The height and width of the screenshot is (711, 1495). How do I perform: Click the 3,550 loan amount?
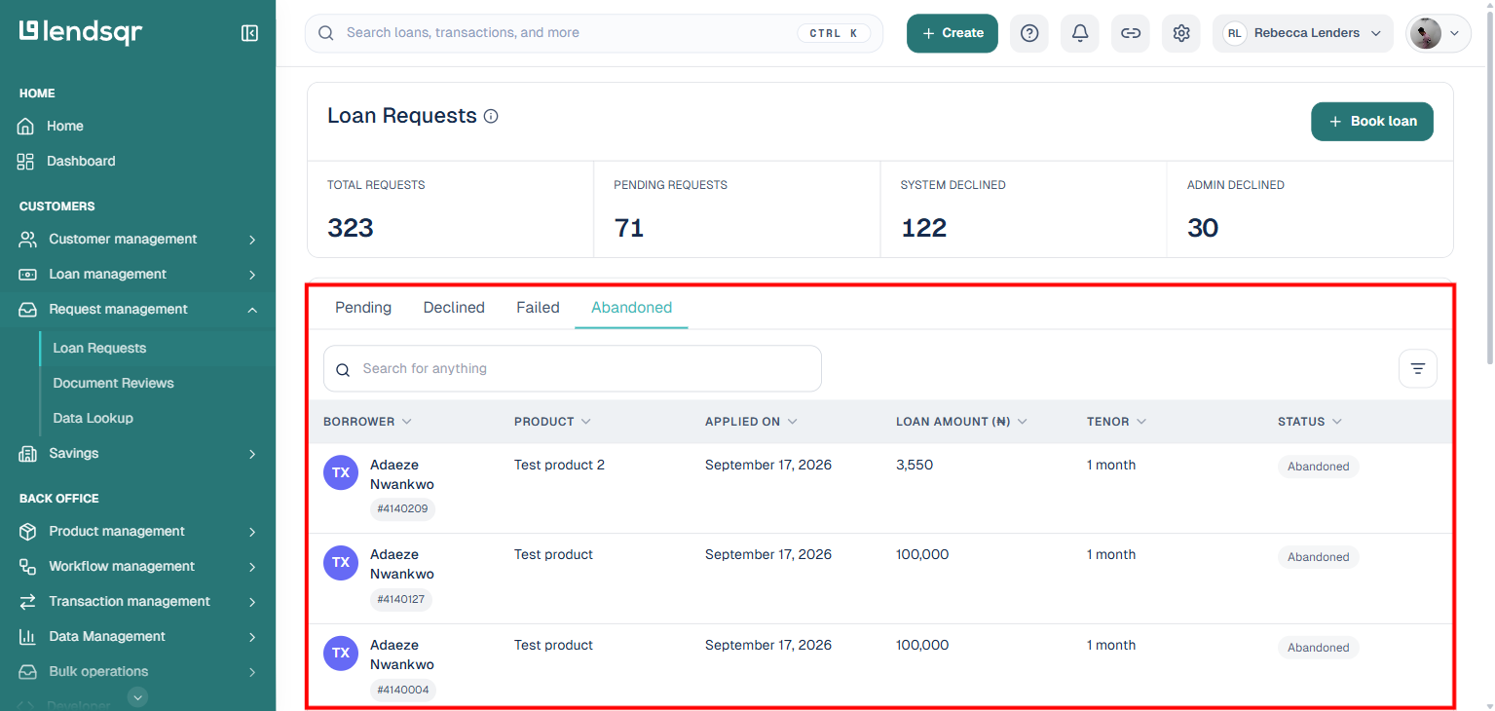pyautogui.click(x=915, y=466)
